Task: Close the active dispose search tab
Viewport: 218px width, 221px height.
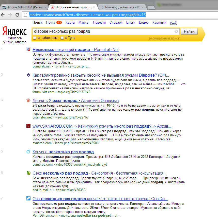Action: (x=94, y=7)
